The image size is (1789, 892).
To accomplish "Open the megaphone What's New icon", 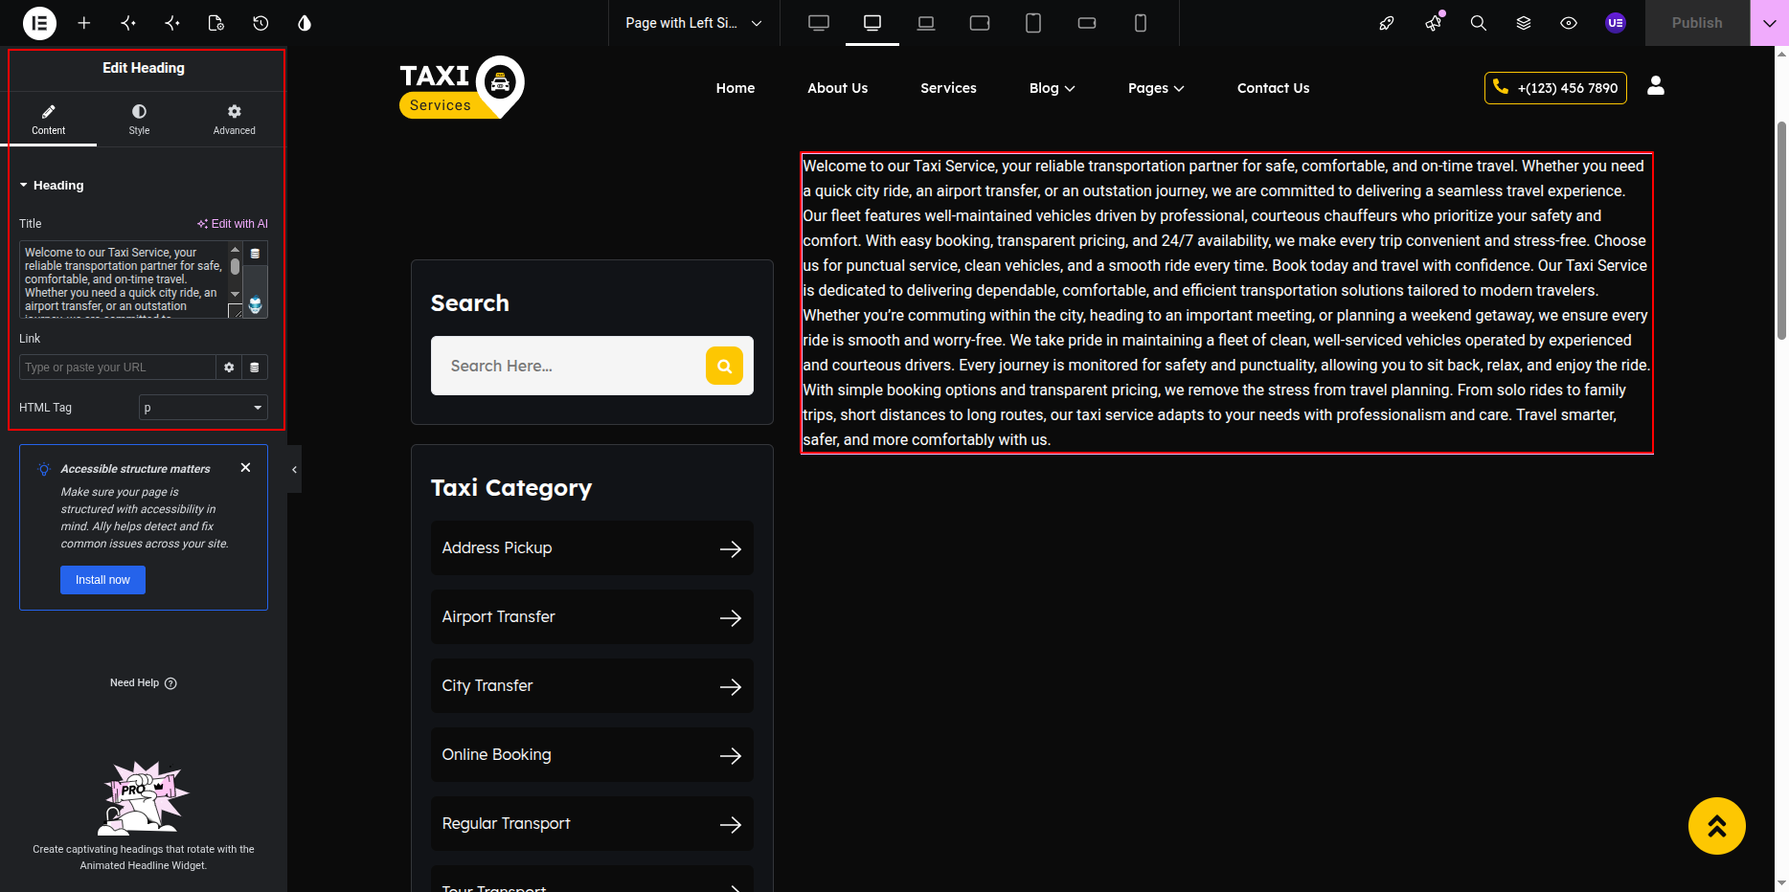I will pos(1434,23).
